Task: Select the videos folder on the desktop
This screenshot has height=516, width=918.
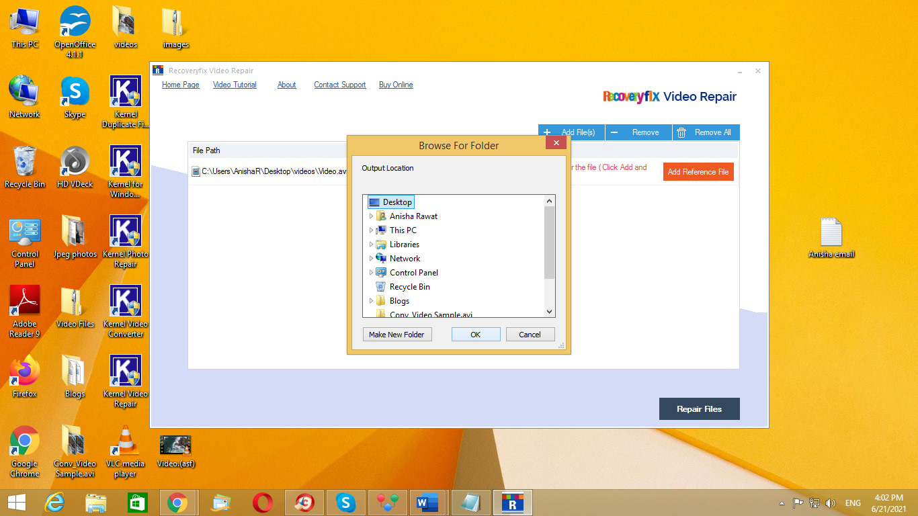Action: [126, 28]
